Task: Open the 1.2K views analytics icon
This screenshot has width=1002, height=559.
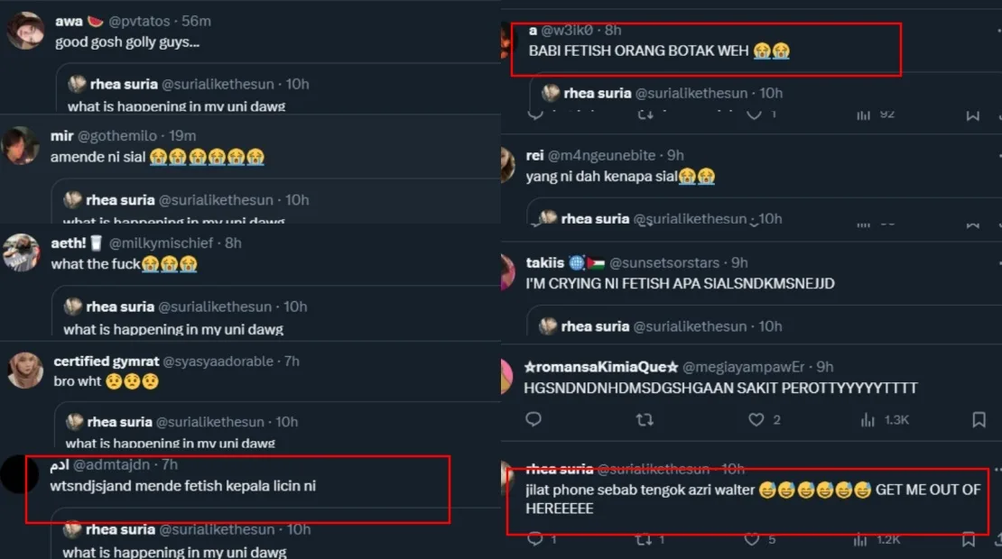Action: tap(864, 539)
